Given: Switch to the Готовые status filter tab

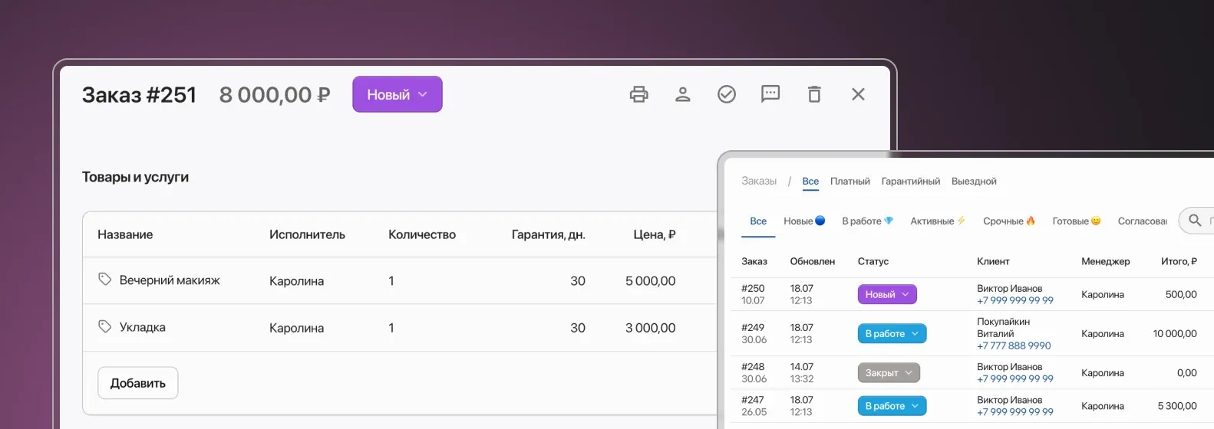Looking at the screenshot, I should 1077,221.
